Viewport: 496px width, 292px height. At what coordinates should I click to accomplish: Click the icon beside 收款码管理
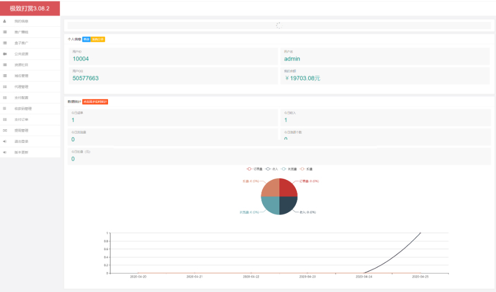5,108
